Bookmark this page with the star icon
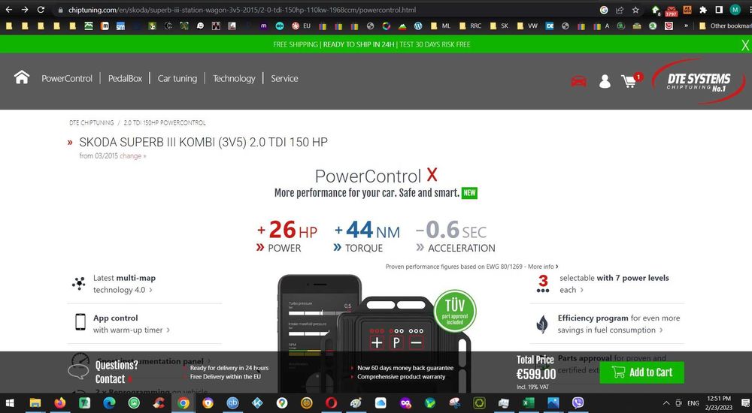 pos(635,10)
